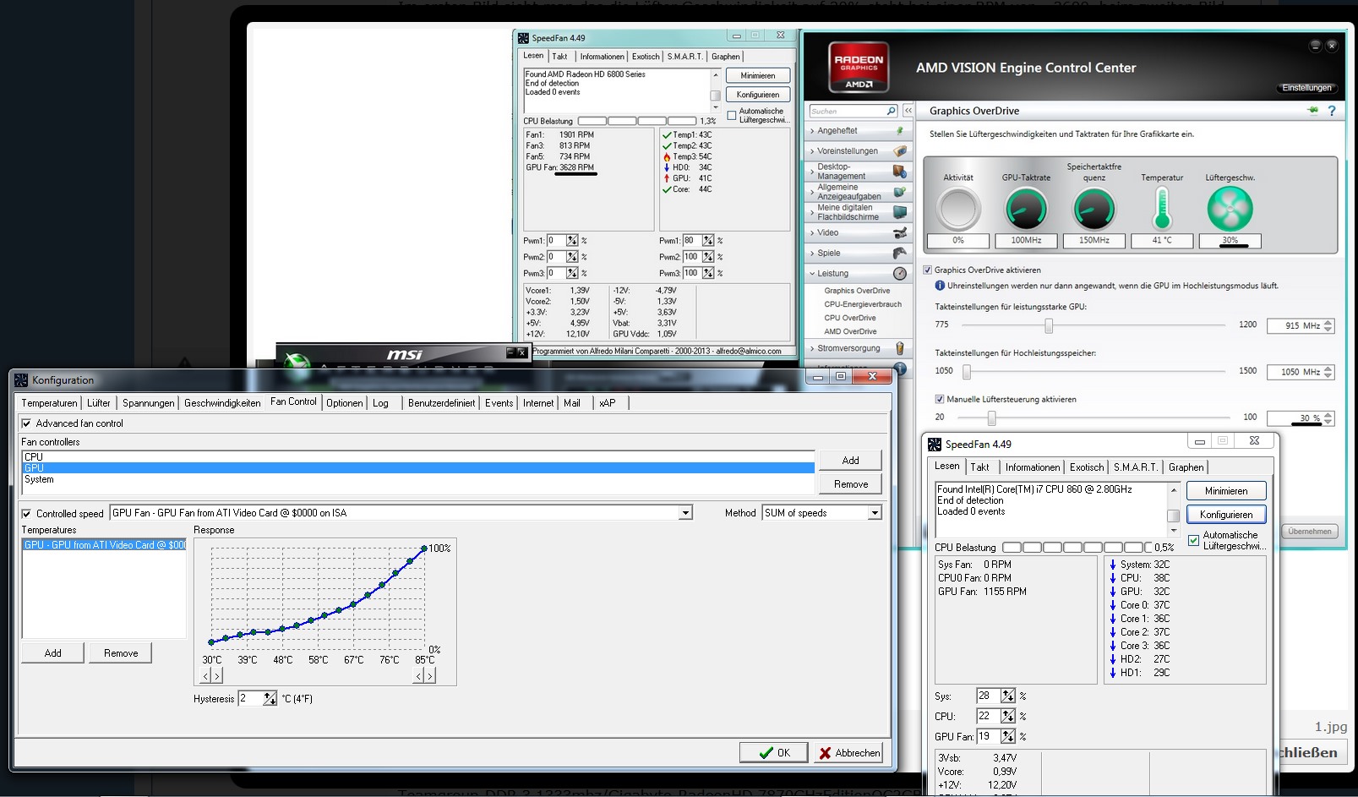Click the Desktop-Management icon in AMD sidebar
The image size is (1358, 797).
tap(900, 172)
